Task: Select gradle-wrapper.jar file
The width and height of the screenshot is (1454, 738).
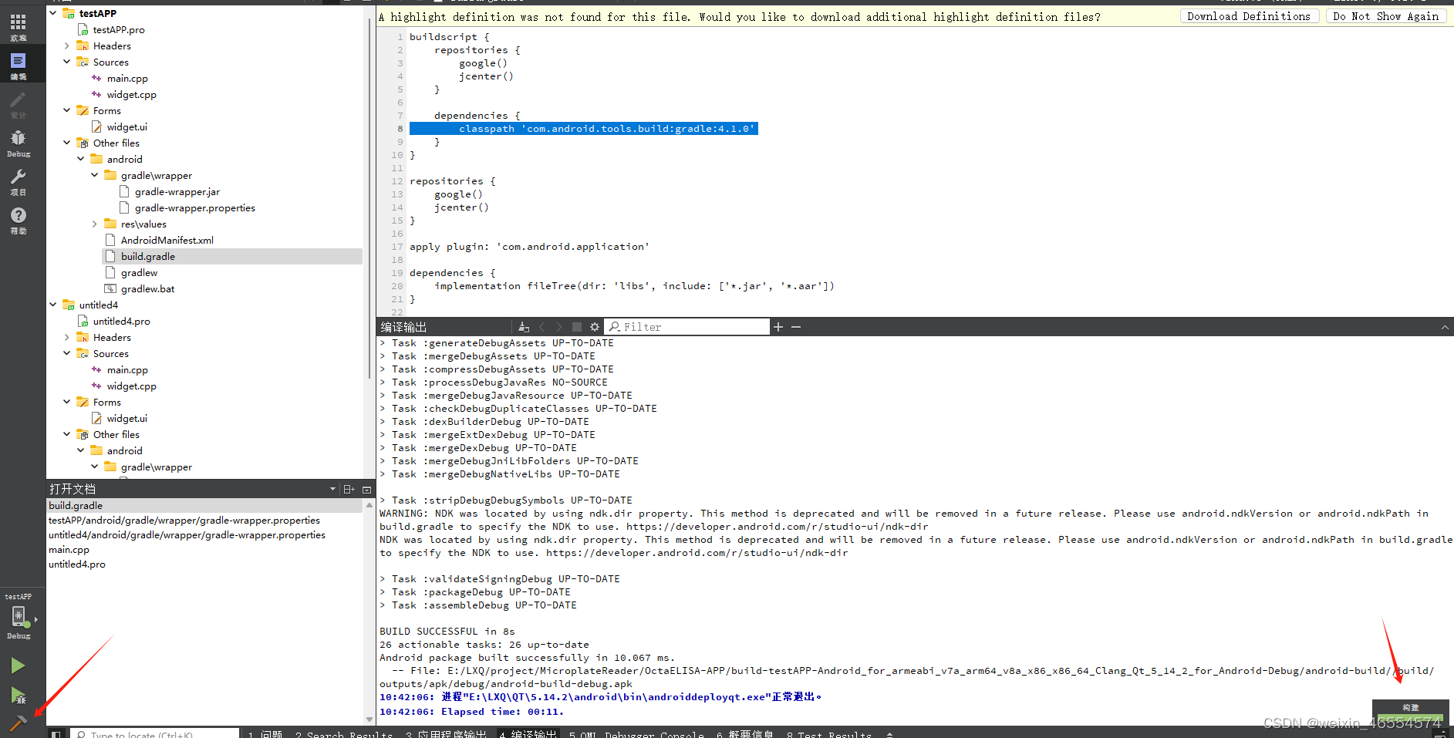Action: tap(177, 191)
